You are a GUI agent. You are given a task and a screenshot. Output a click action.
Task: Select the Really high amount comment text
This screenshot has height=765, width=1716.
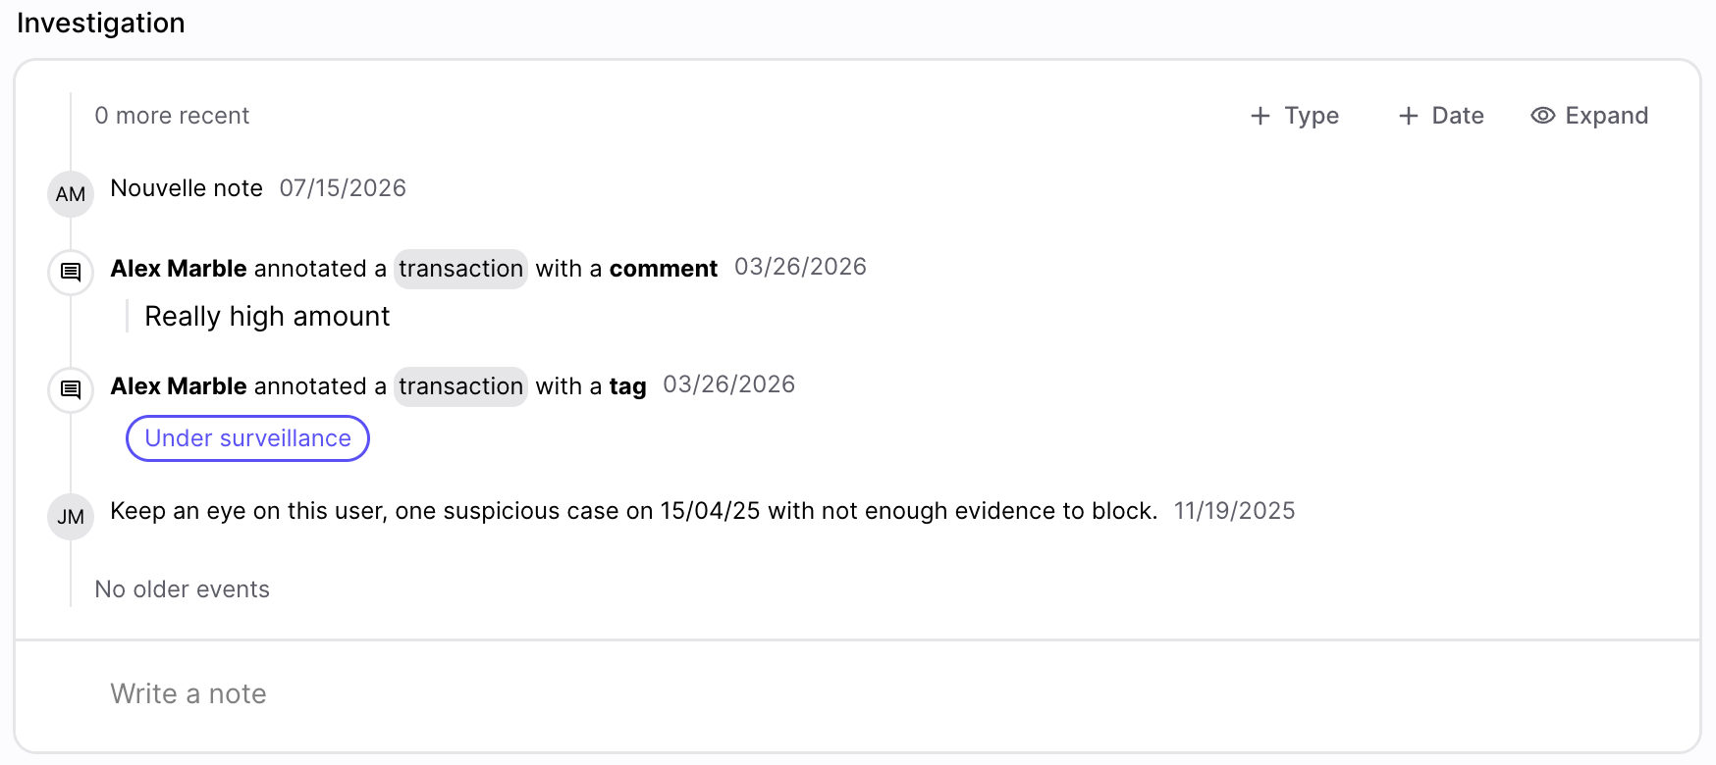267,316
